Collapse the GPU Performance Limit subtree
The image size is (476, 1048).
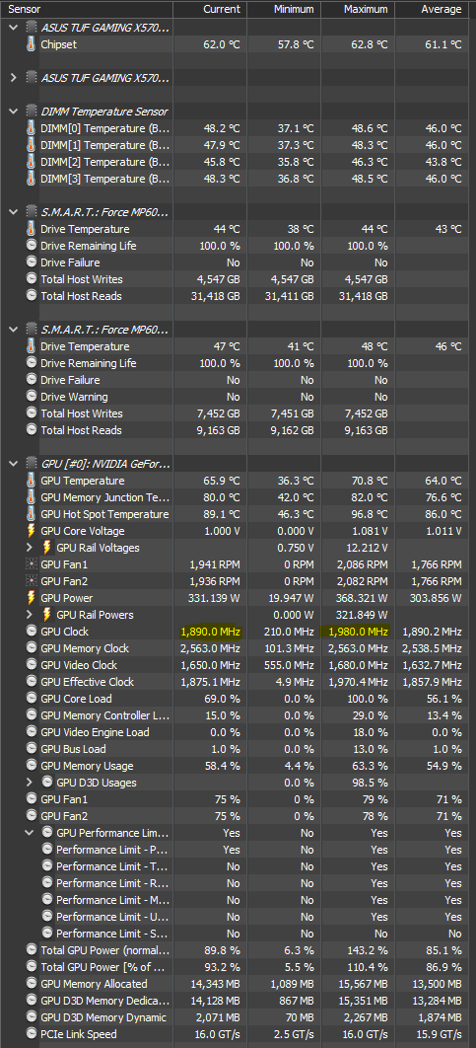coord(30,833)
